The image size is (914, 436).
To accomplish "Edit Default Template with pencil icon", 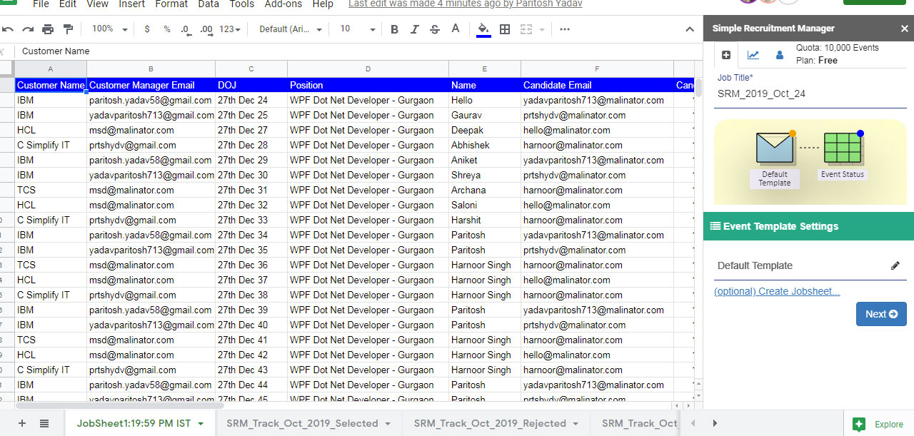I will click(x=895, y=265).
